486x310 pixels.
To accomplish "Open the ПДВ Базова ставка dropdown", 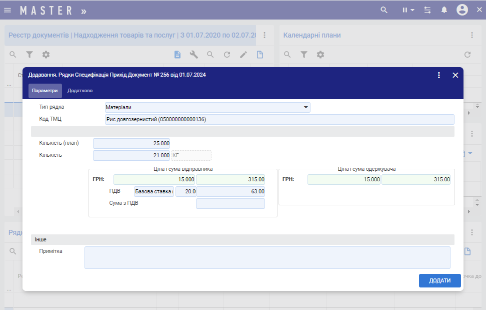I will [x=153, y=191].
